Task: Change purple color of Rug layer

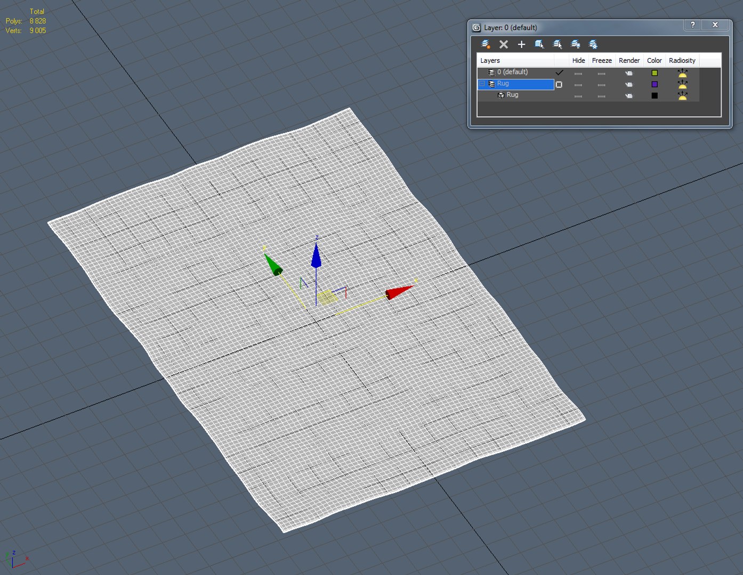Action: [655, 84]
